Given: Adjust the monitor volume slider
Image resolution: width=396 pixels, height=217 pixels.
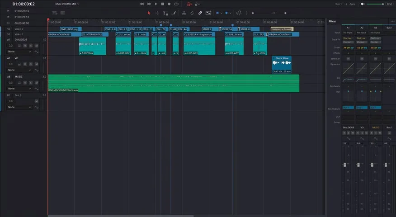Looking at the screenshot, I should (x=375, y=4).
